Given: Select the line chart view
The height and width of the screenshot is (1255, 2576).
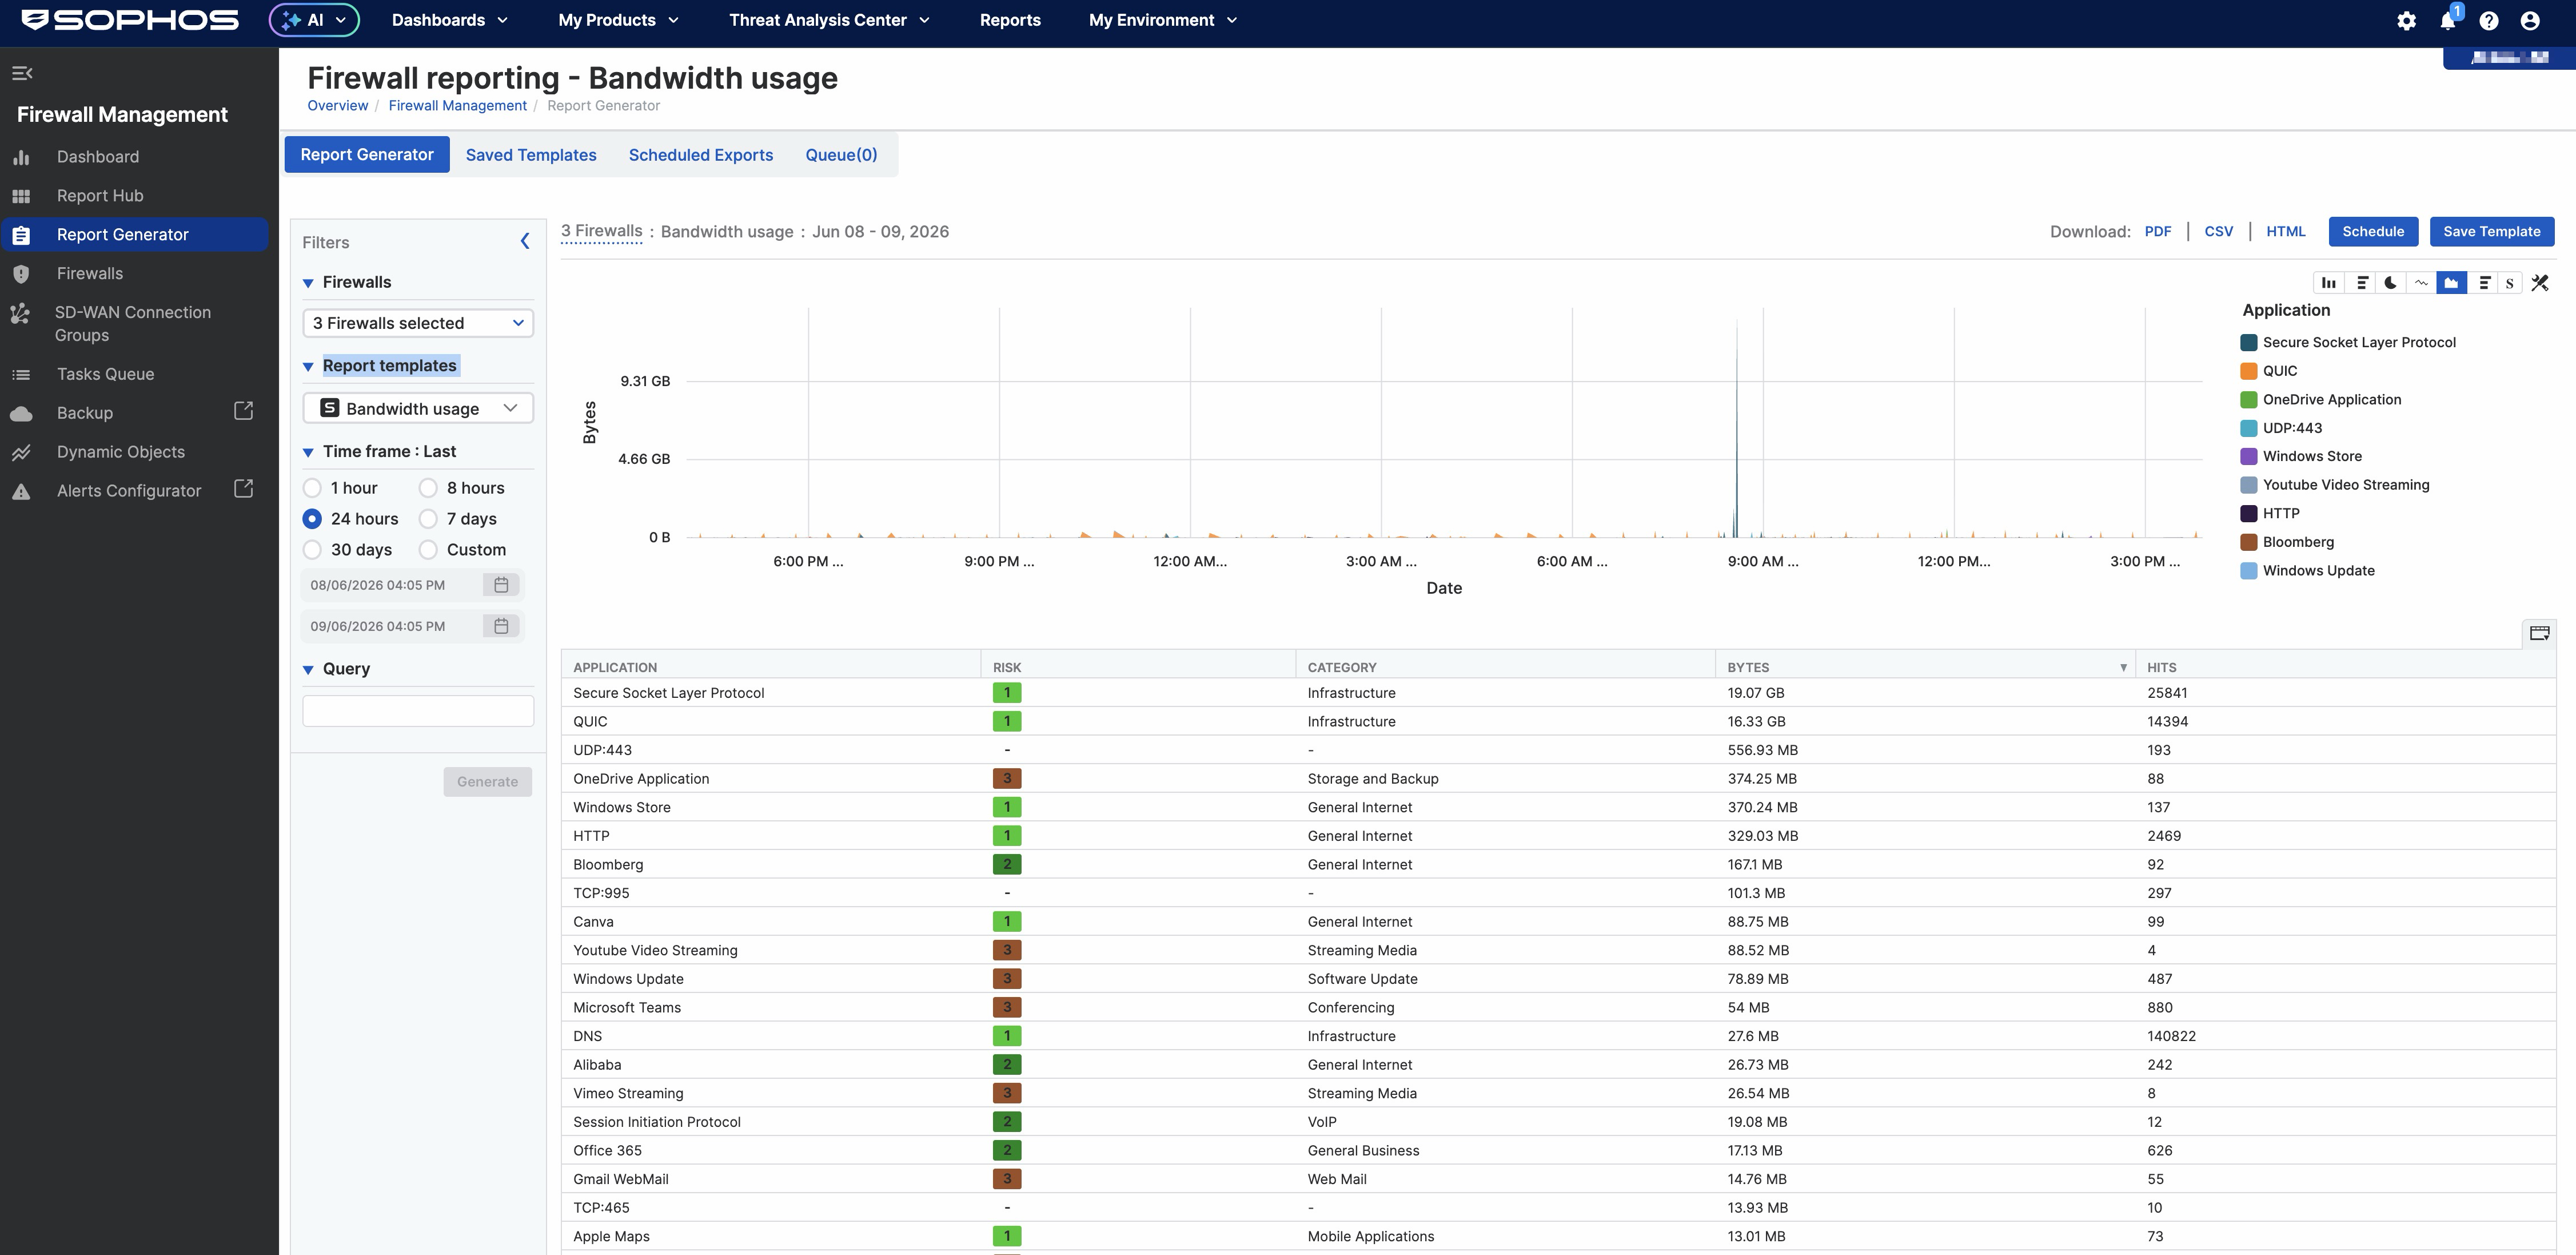Looking at the screenshot, I should click(2421, 283).
